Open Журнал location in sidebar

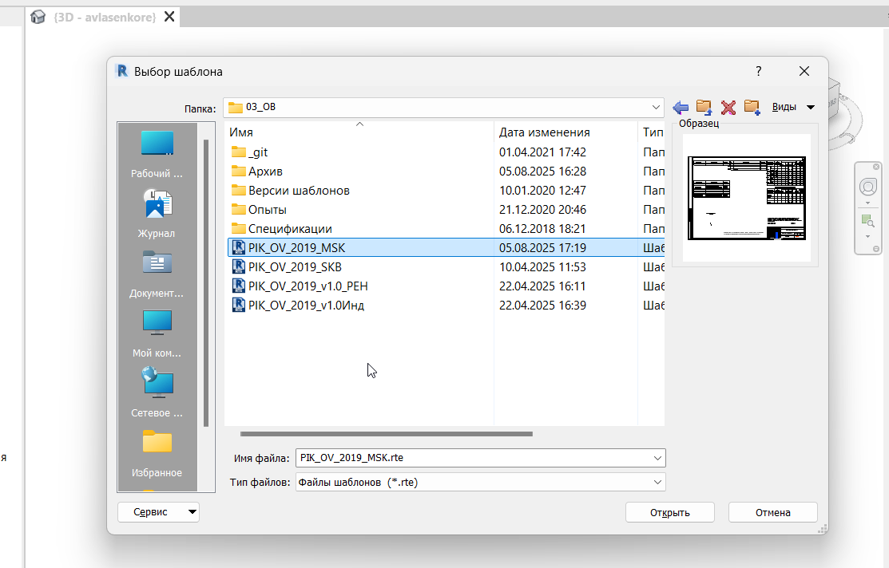(157, 214)
